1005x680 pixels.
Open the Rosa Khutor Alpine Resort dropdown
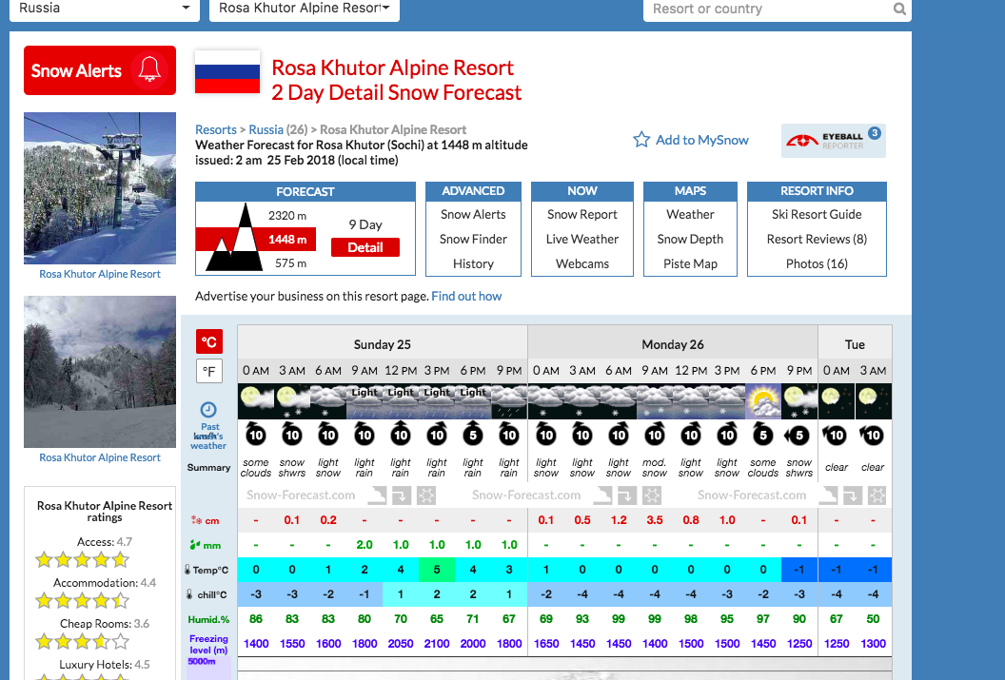point(305,9)
